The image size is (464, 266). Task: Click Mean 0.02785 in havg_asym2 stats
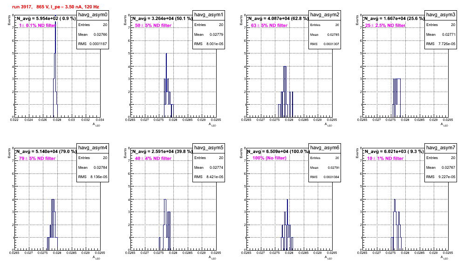point(325,34)
